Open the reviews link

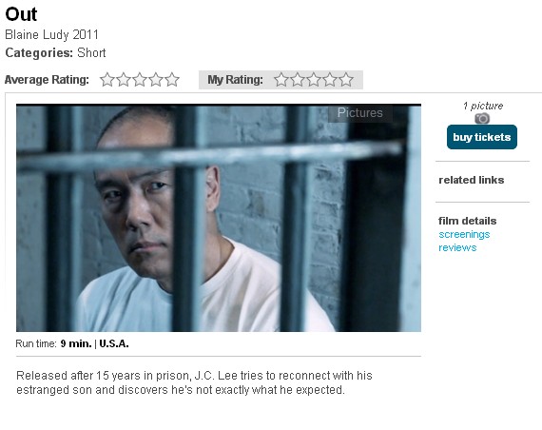pos(457,247)
